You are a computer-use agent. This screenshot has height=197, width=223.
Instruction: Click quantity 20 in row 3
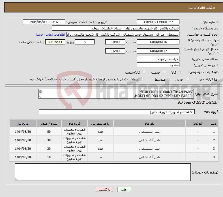tap(49, 149)
